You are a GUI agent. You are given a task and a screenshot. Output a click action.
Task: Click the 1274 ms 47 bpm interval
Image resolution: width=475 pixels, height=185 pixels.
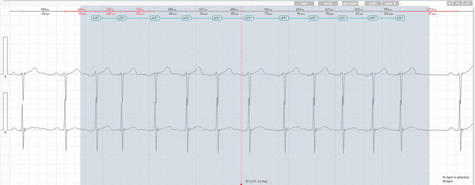(431, 11)
